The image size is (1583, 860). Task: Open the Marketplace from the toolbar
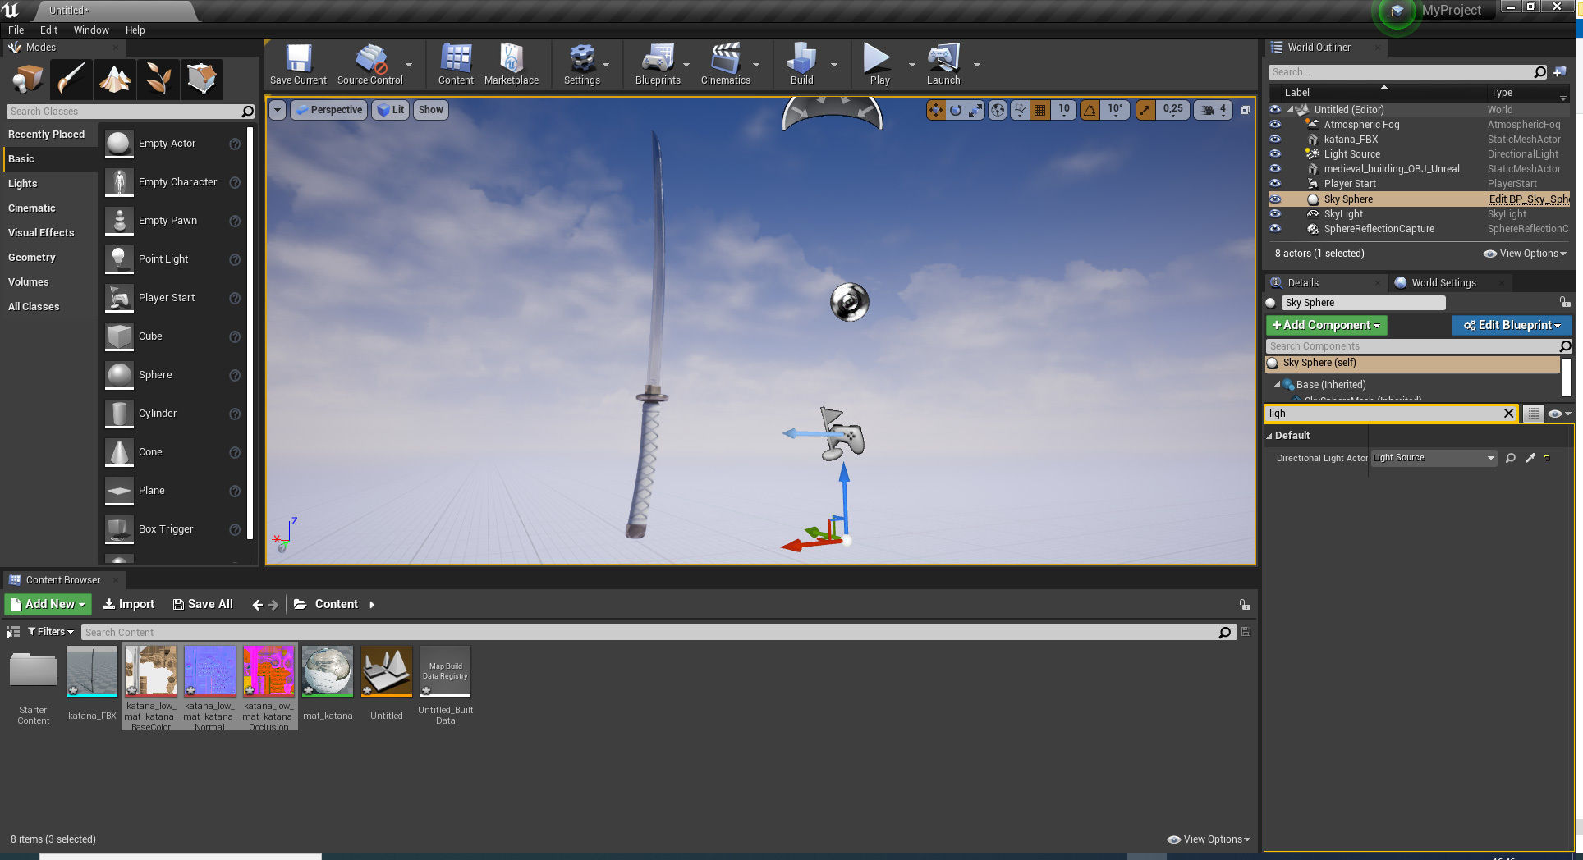512,64
